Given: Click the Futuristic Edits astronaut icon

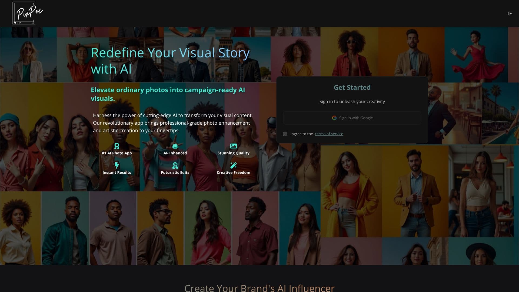Looking at the screenshot, I should (175, 165).
